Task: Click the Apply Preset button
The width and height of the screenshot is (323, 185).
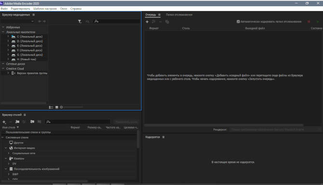Action: pos(126,122)
